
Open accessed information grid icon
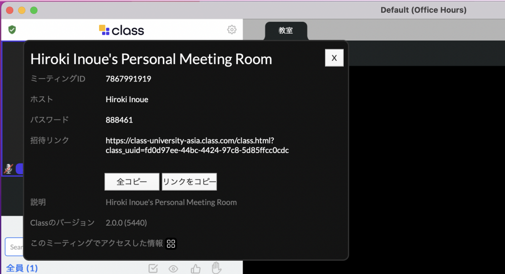[x=171, y=244]
